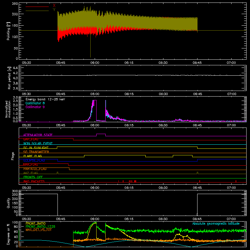Click 06:00 label under the Quality plot

tap(95, 219)
